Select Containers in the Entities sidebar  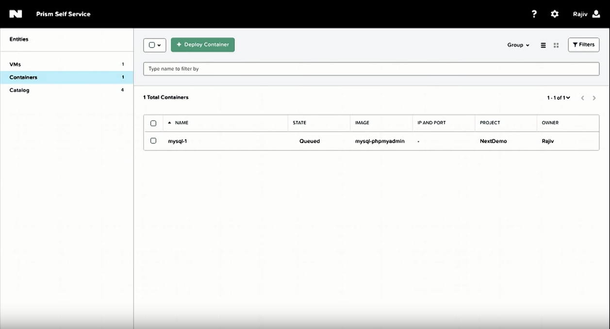66,77
